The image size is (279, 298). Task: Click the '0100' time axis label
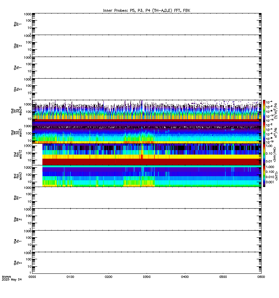[x=70, y=277]
